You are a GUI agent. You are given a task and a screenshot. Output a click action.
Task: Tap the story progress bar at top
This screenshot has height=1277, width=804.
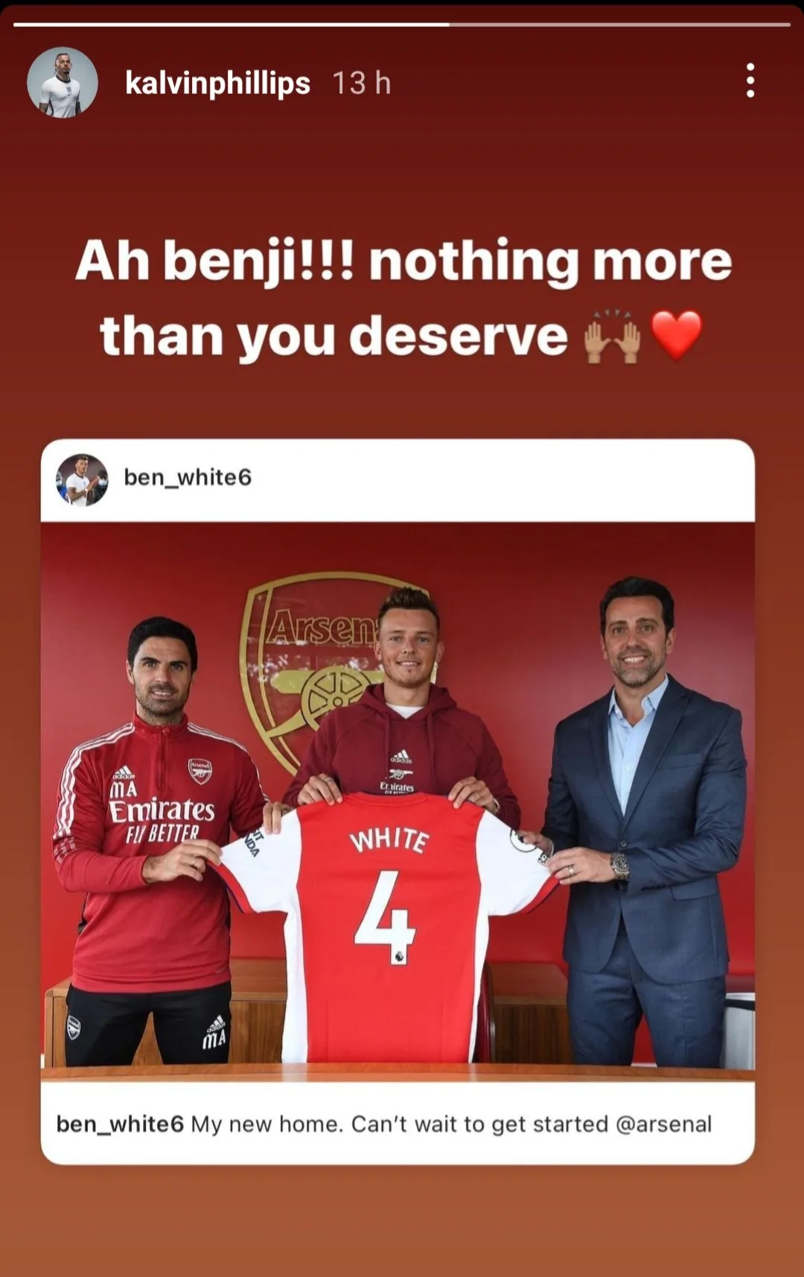402,25
